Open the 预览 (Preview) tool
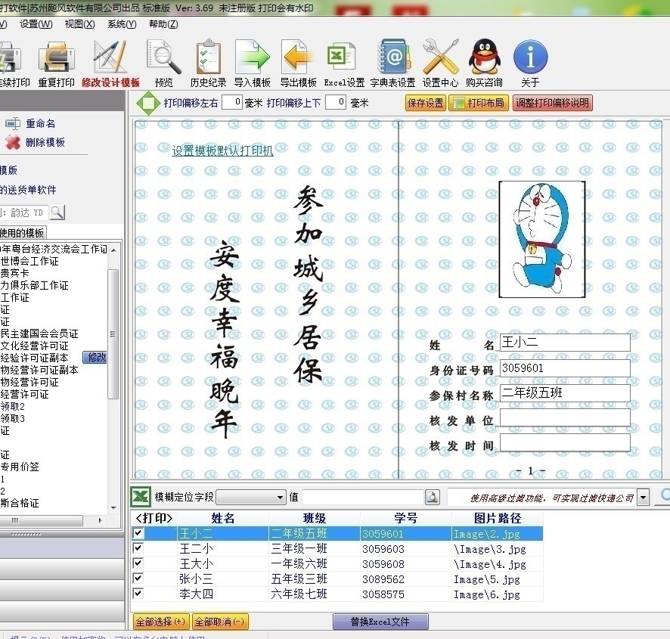The width and height of the screenshot is (670, 639). (x=162, y=60)
